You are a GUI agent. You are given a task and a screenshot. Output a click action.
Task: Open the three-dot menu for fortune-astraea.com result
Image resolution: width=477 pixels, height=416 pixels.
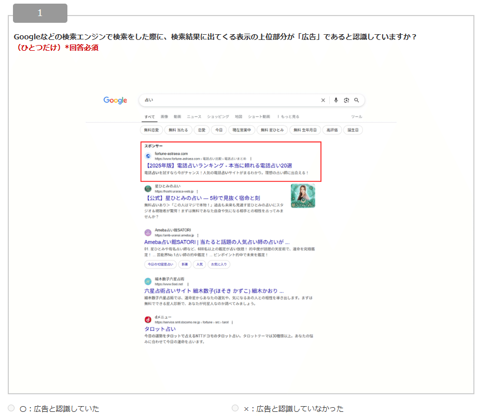250,159
